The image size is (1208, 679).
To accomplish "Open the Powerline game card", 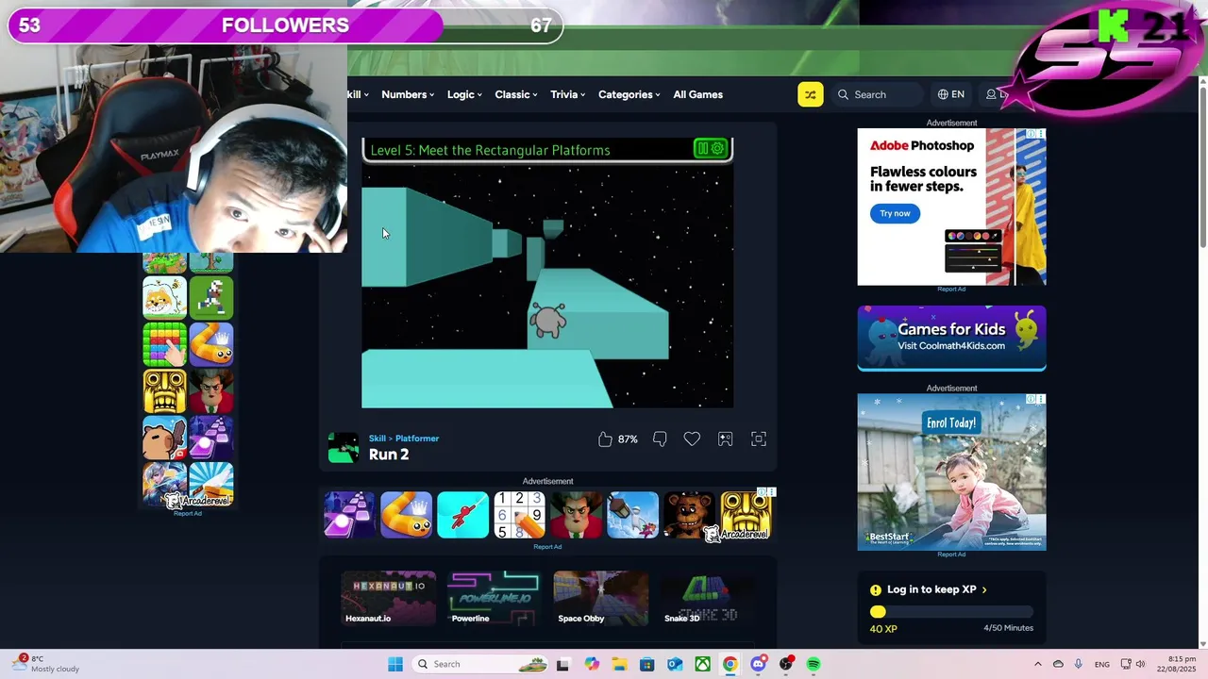I will click(495, 598).
